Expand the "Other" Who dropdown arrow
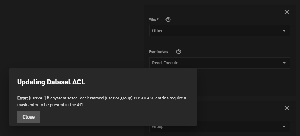Viewport: 300px width, 136px height. coord(284,31)
